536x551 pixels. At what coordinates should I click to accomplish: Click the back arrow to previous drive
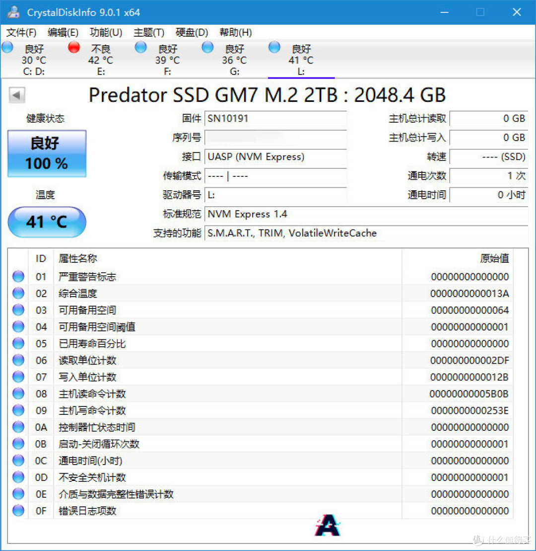[x=17, y=94]
